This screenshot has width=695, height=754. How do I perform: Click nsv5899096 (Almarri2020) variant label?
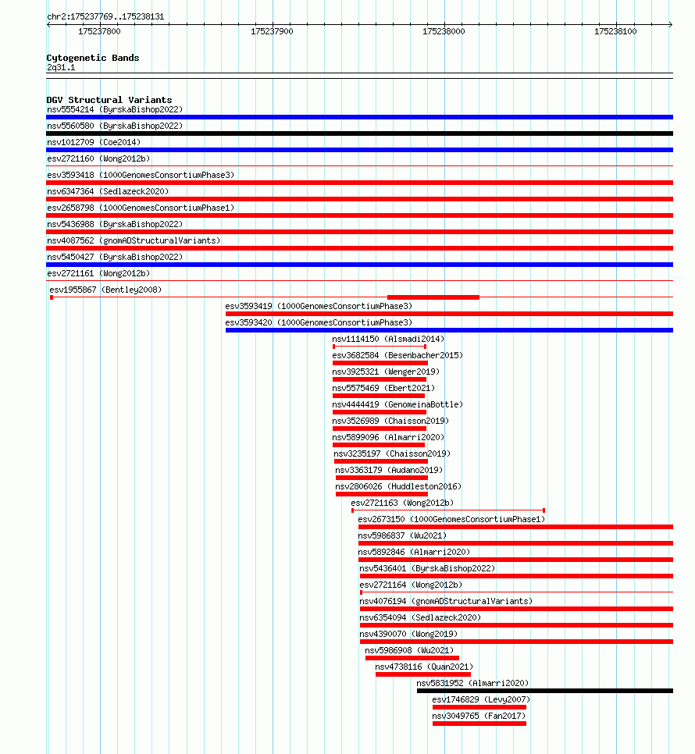(388, 437)
